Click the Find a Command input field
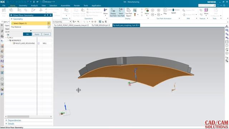The image size is (229, 129). click(205, 5)
